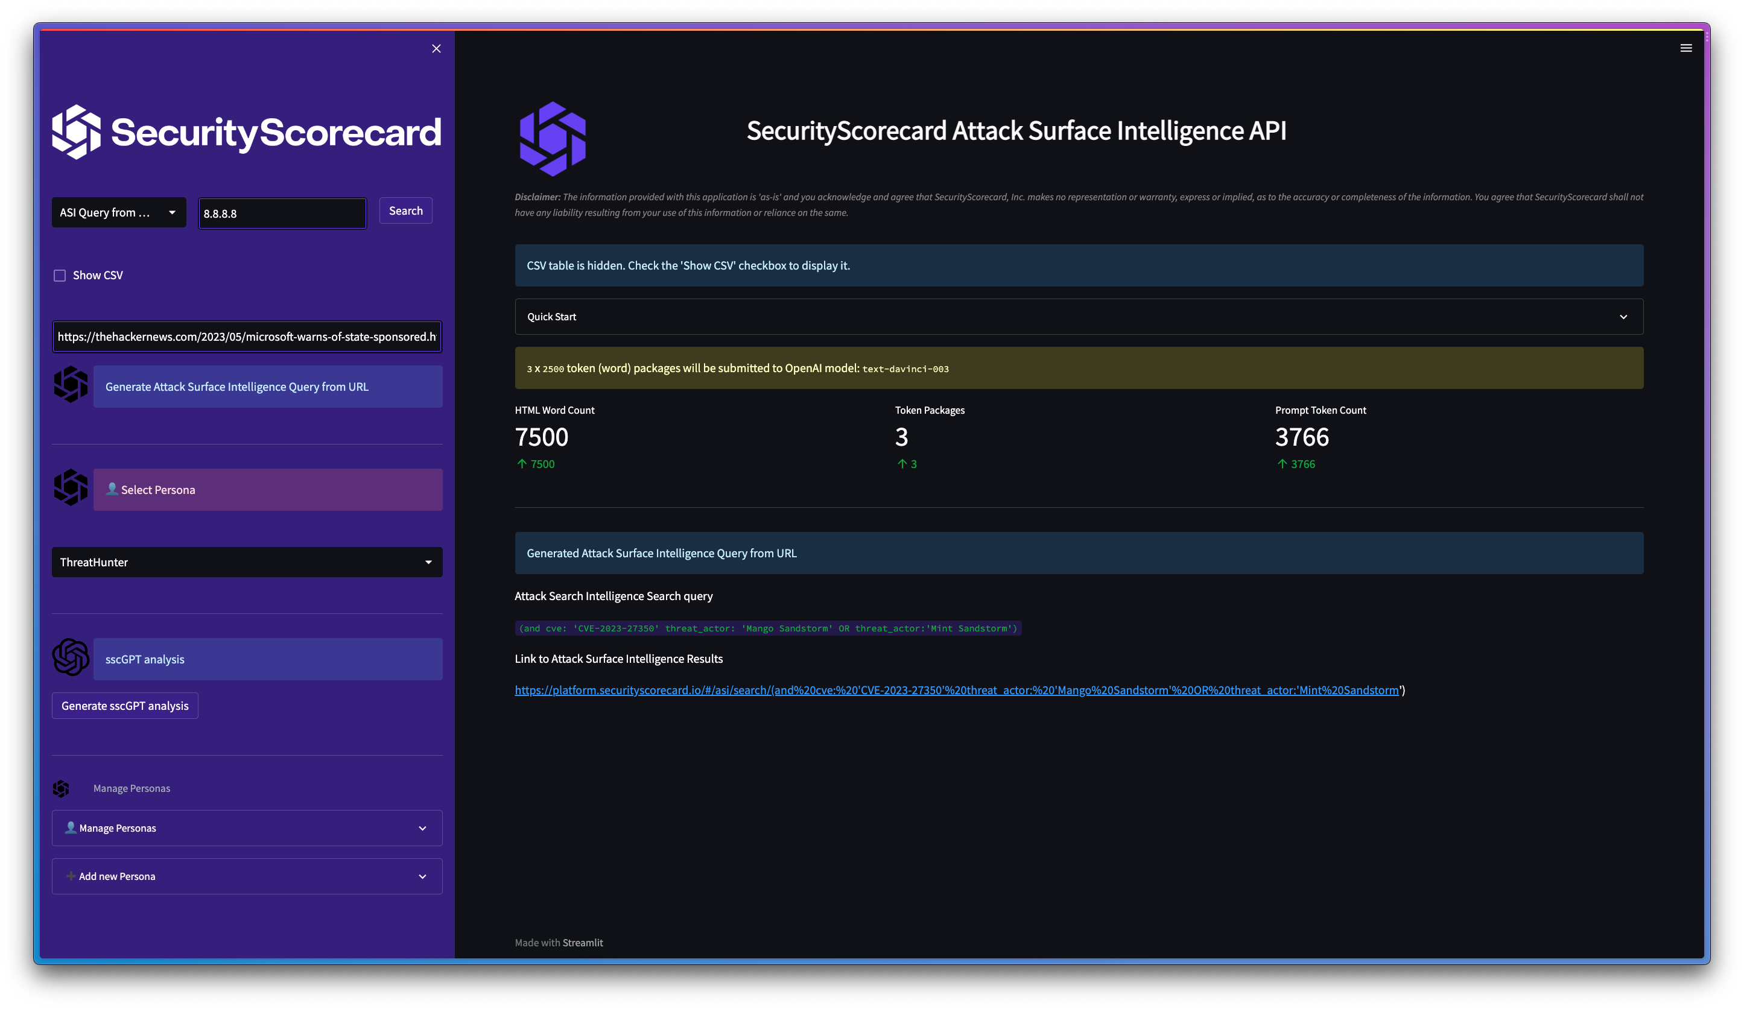Check Show CSV to reveal the hidden table
The image size is (1744, 1009).
[x=60, y=275]
